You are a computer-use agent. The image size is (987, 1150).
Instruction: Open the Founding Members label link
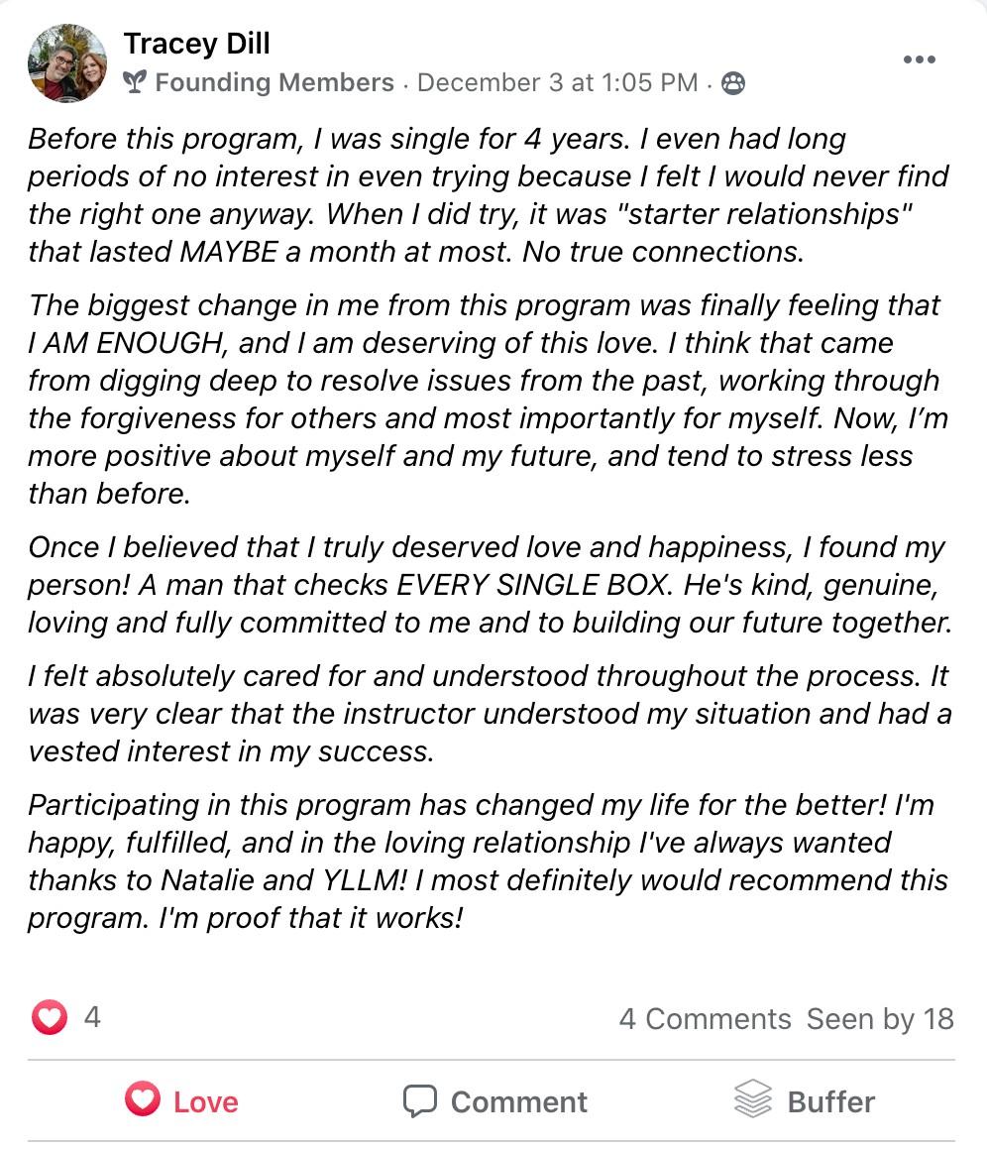coord(274,83)
